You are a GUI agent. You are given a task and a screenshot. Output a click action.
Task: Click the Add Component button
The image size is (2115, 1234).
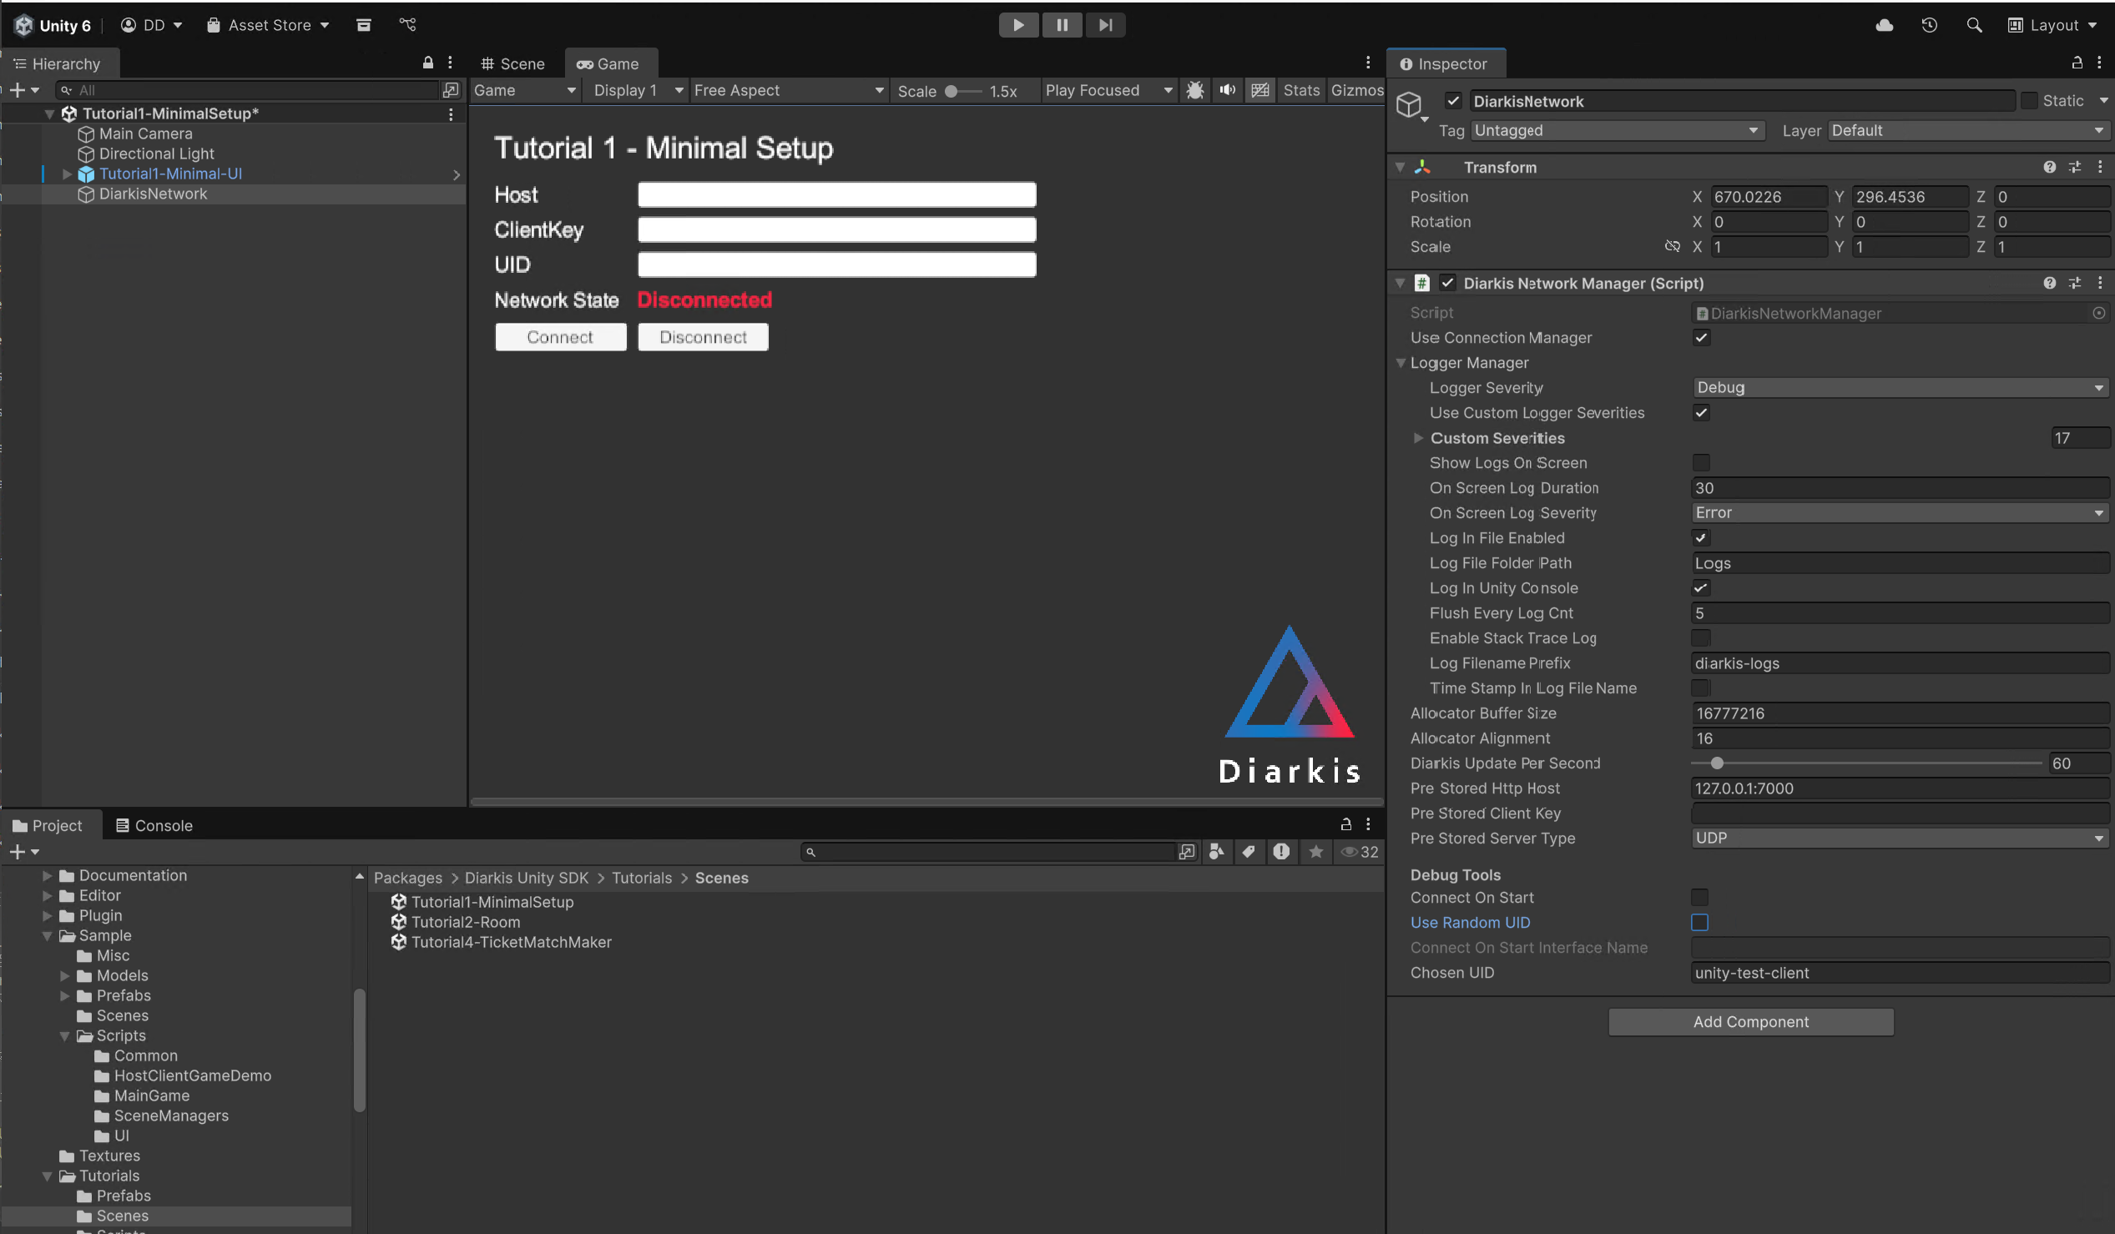1751,1022
